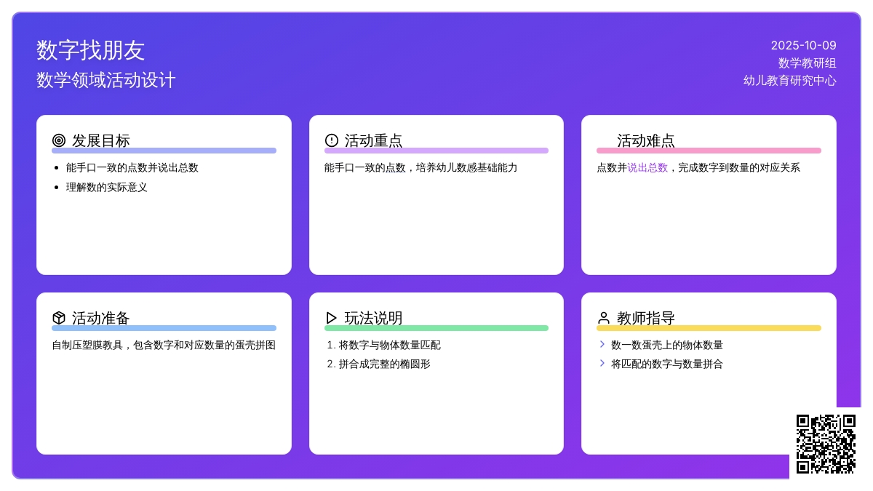Click the chevron before 将匹配的数字与数量拼合
This screenshot has width=873, height=491.
602,364
